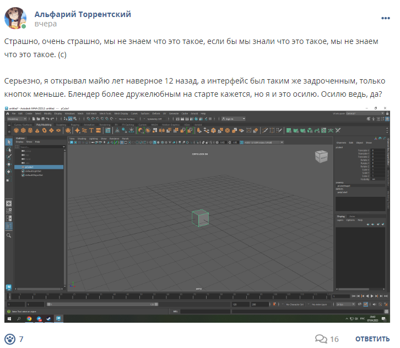Select the polygon plane shelf icon

[x=51, y=131]
